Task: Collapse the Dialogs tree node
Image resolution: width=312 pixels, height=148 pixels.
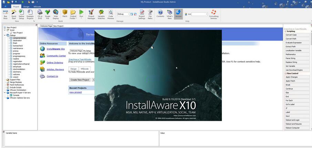Action: coord(5,35)
